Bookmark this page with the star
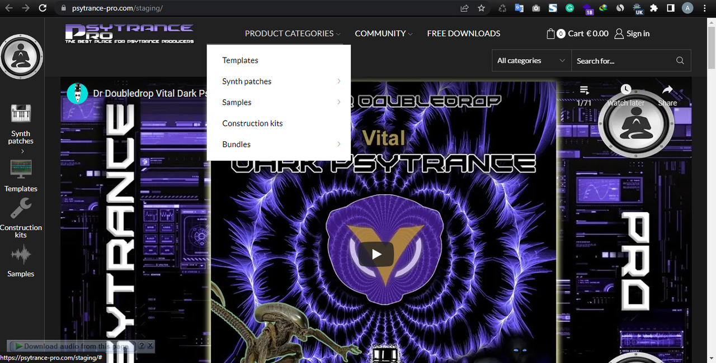This screenshot has height=363, width=716. 481,8
